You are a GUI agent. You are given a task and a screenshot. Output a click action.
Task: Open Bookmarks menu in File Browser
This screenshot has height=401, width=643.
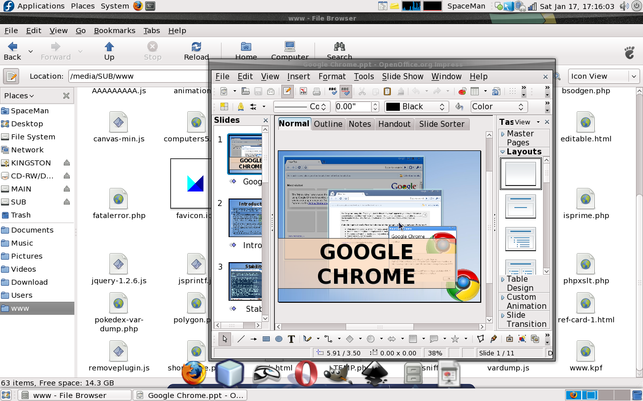[115, 31]
